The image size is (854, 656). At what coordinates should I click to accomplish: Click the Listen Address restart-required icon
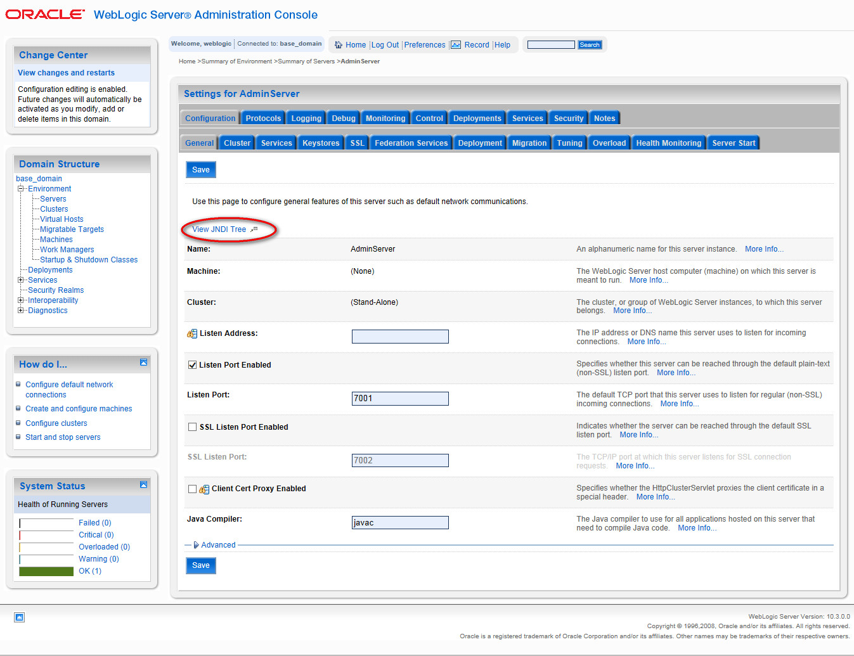coord(192,334)
